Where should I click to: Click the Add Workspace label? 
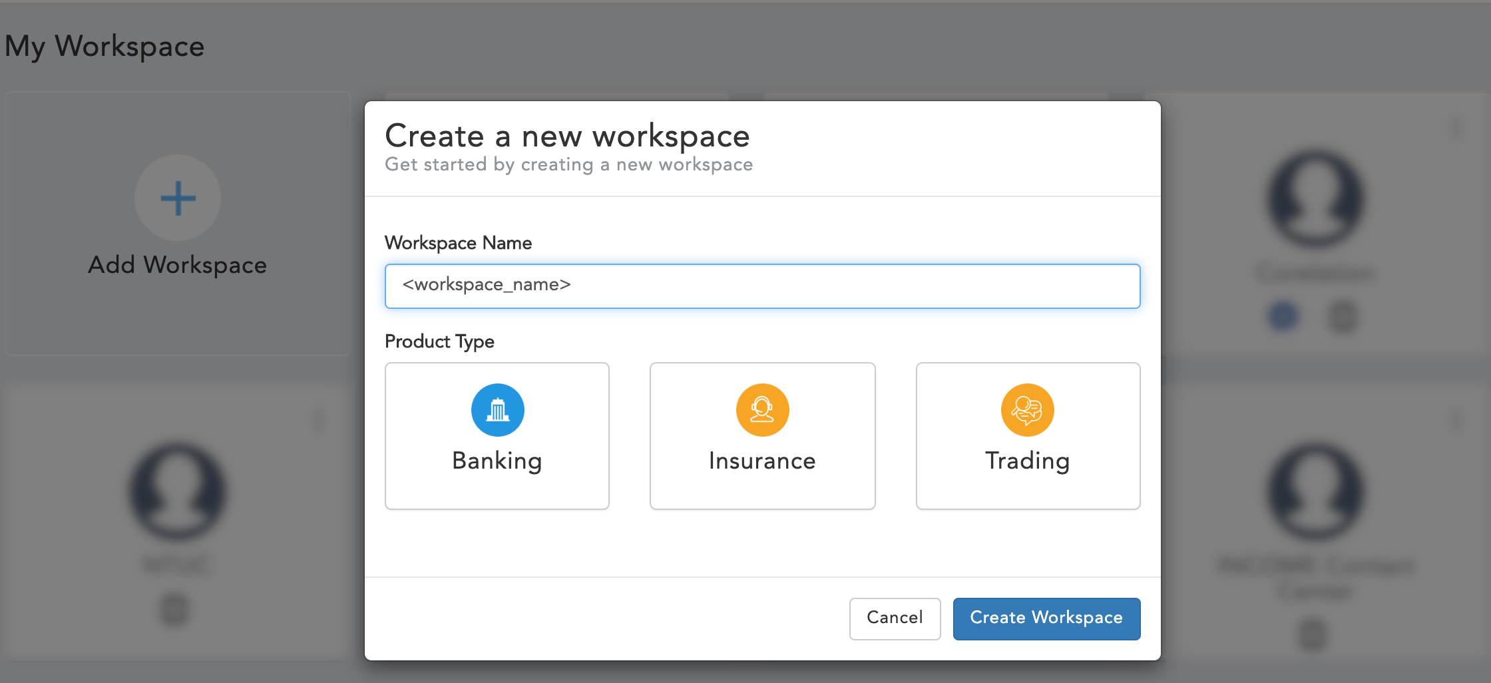(178, 265)
